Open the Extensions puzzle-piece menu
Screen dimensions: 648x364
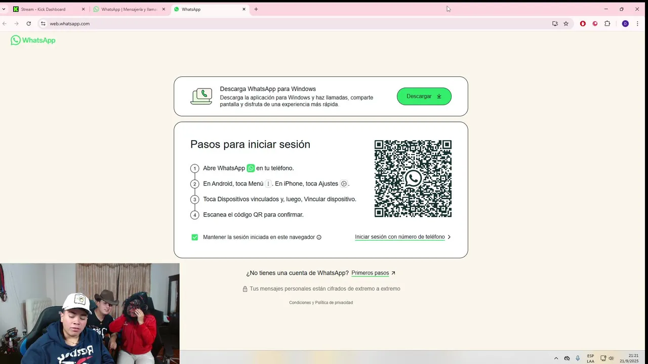tap(607, 24)
